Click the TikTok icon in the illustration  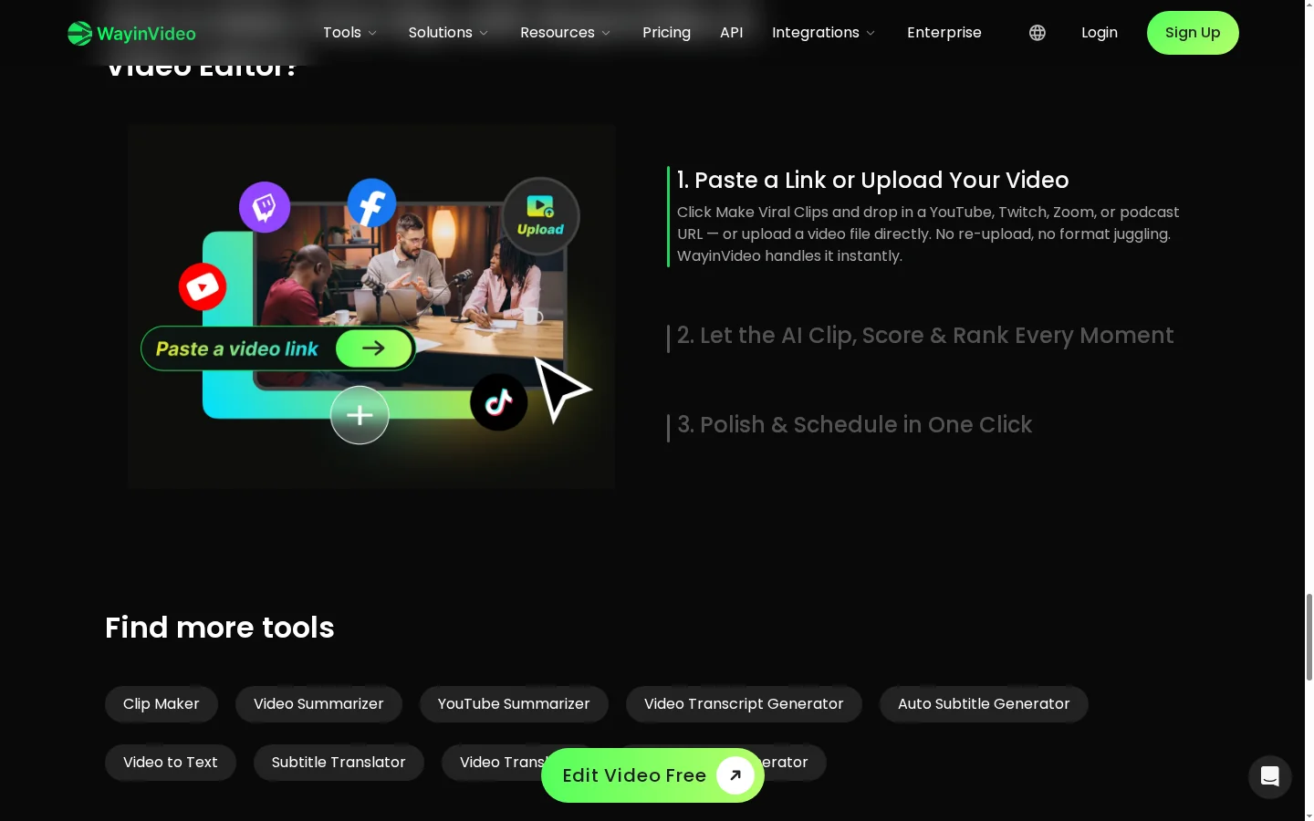pyautogui.click(x=498, y=402)
